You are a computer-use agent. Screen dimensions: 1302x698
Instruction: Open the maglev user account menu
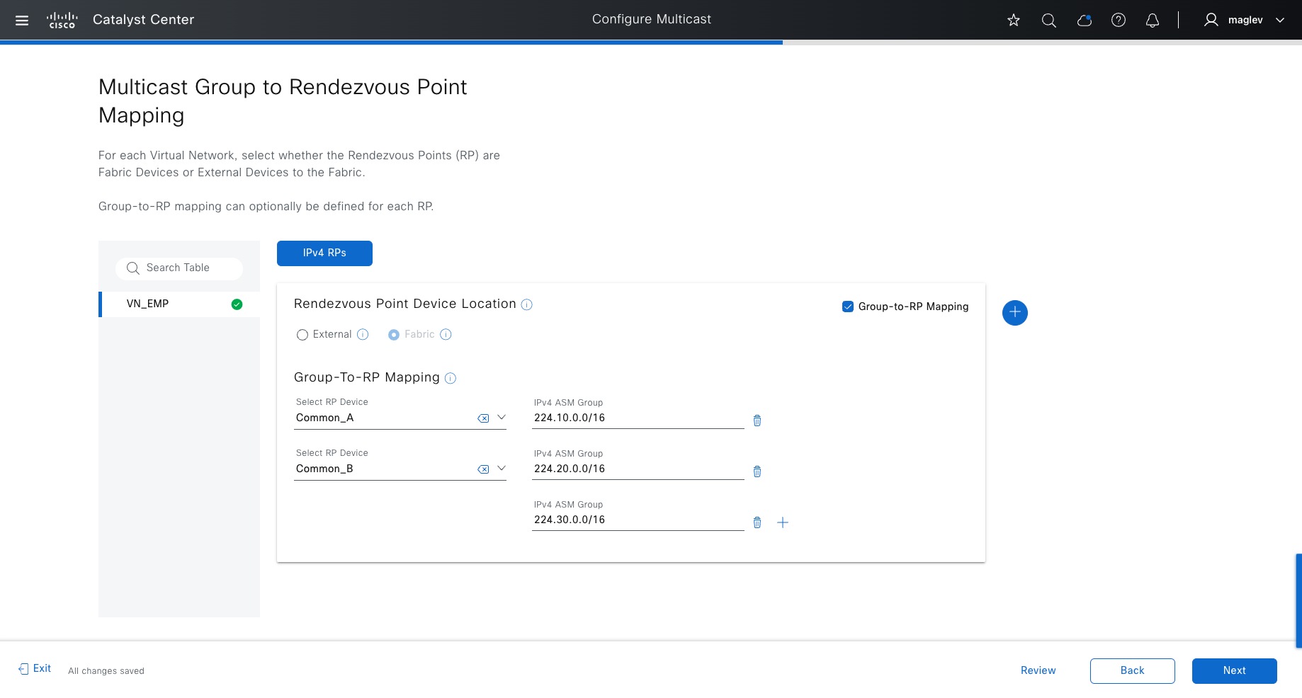pos(1245,21)
